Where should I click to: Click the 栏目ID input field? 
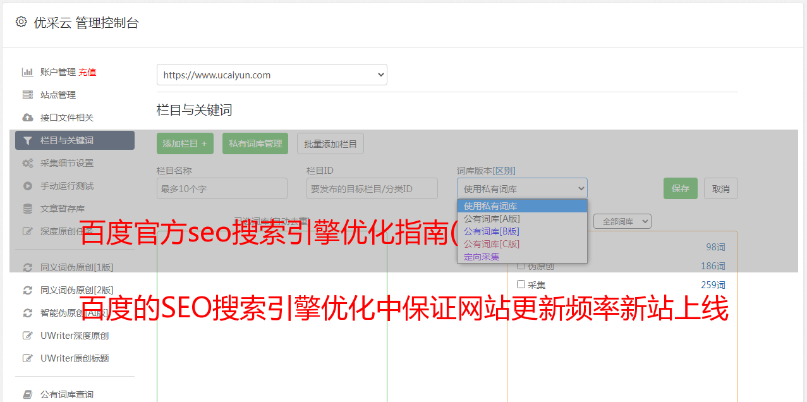click(x=372, y=188)
